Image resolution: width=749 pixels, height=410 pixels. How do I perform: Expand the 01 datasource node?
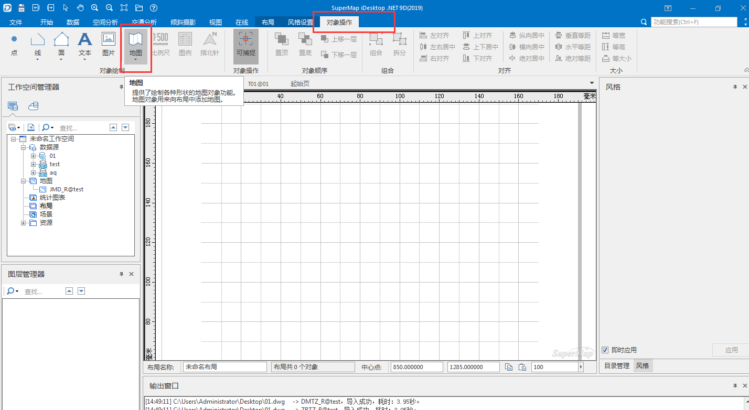pyautogui.click(x=33, y=156)
